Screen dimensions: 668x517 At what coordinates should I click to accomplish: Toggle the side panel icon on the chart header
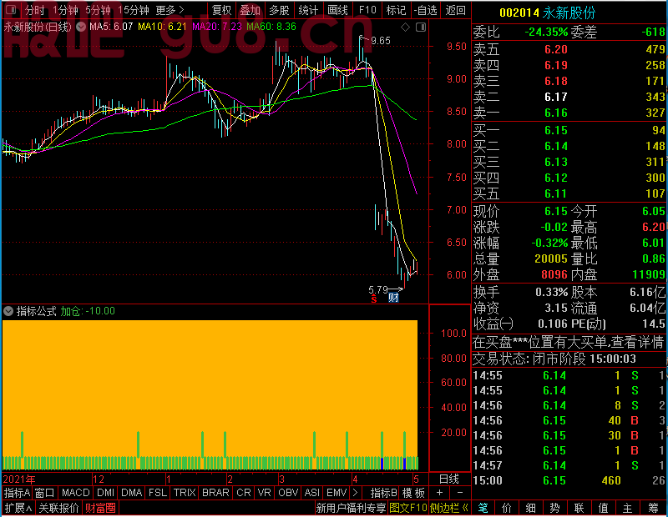point(421,28)
